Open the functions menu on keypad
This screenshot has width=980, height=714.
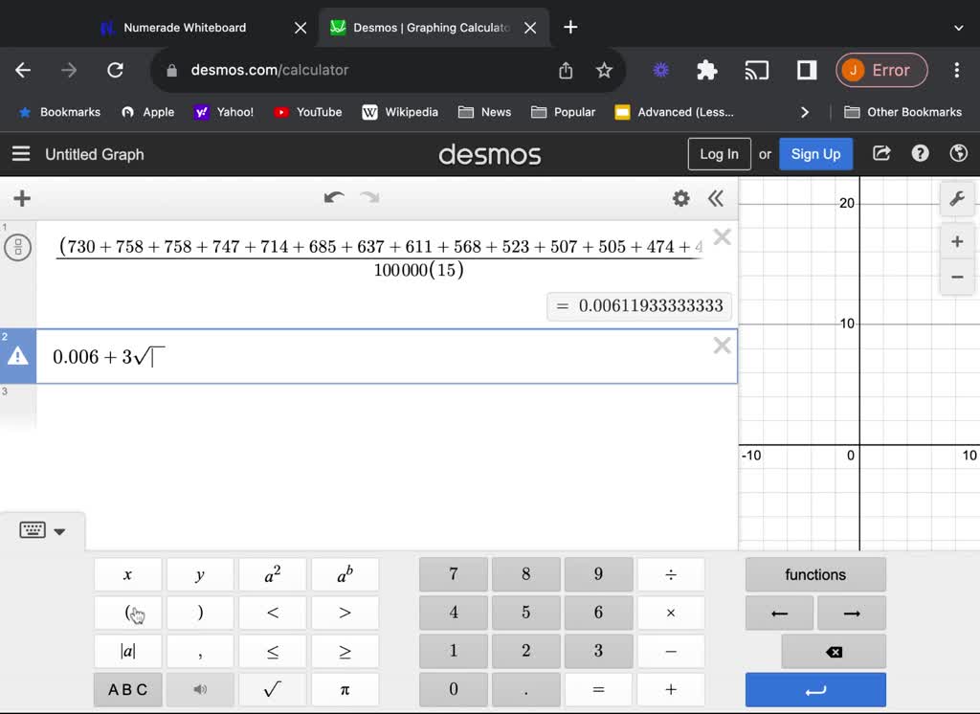(815, 574)
